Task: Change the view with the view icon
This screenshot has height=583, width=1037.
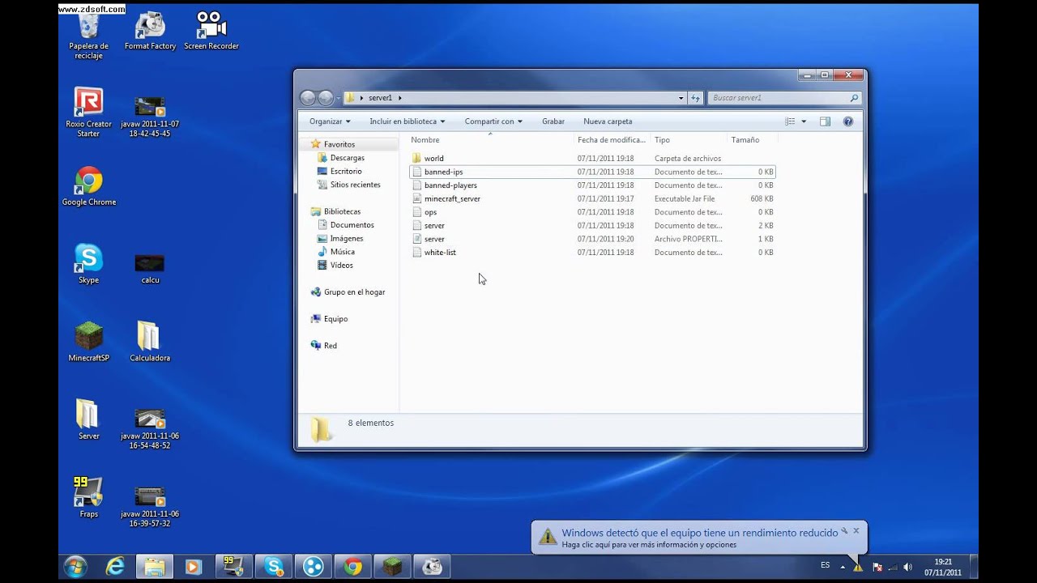Action: (790, 121)
